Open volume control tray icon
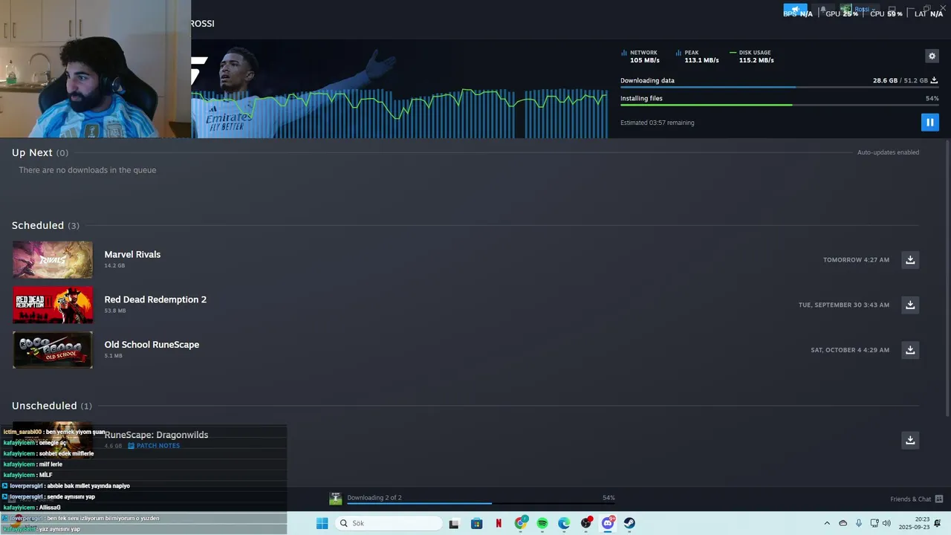The height and width of the screenshot is (535, 951). 886,523
